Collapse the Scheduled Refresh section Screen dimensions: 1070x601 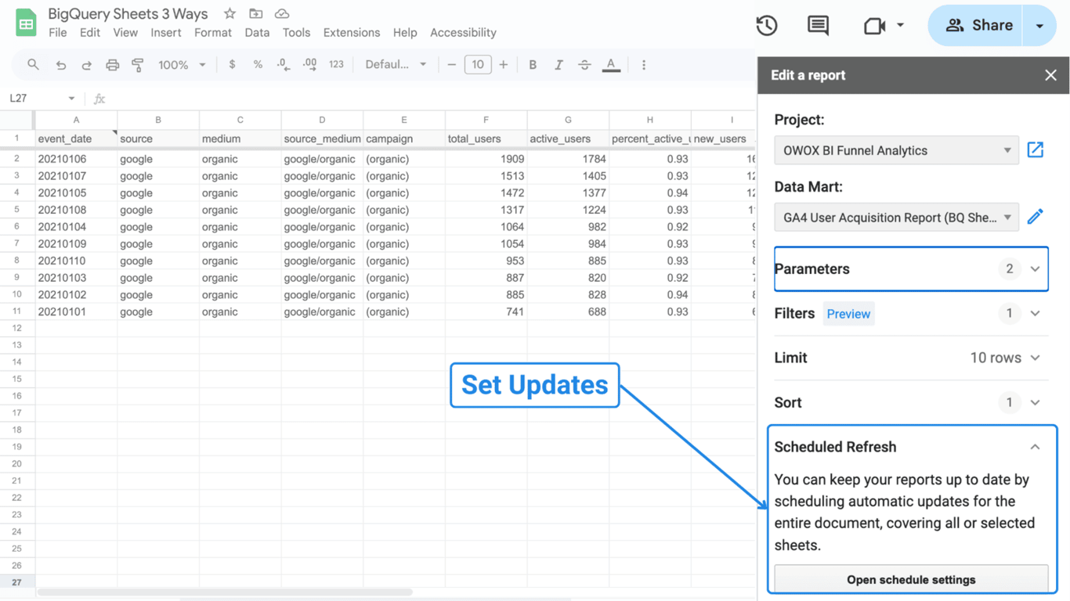[1035, 447]
